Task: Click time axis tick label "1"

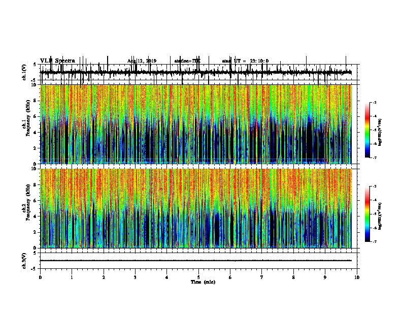Action: click(72, 277)
